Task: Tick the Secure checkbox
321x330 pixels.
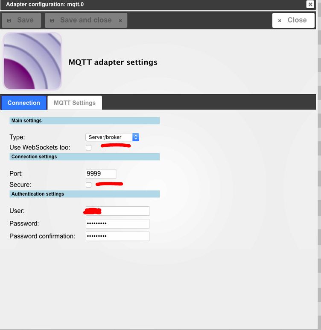Action: (89, 185)
